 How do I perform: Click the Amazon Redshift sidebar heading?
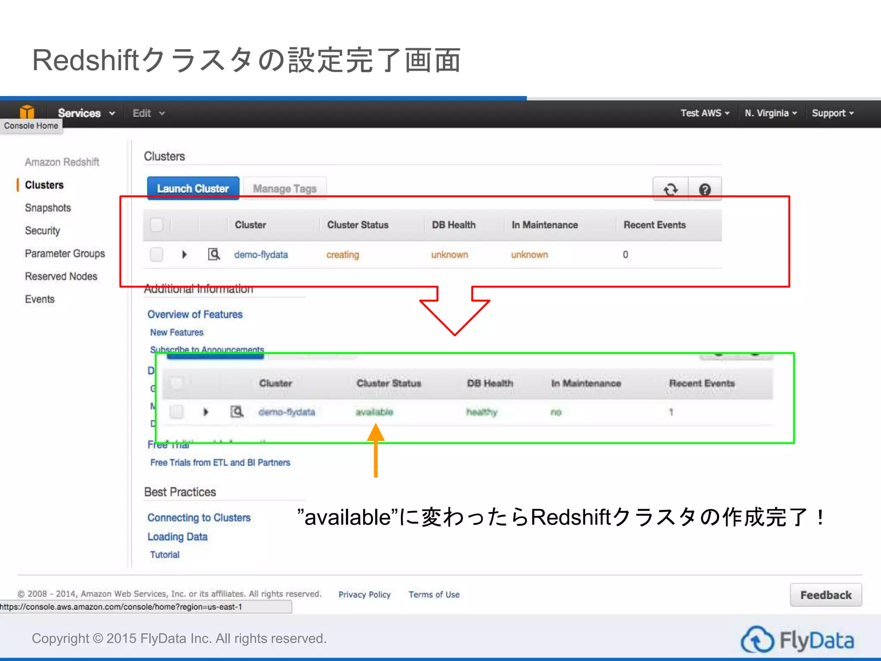62,162
